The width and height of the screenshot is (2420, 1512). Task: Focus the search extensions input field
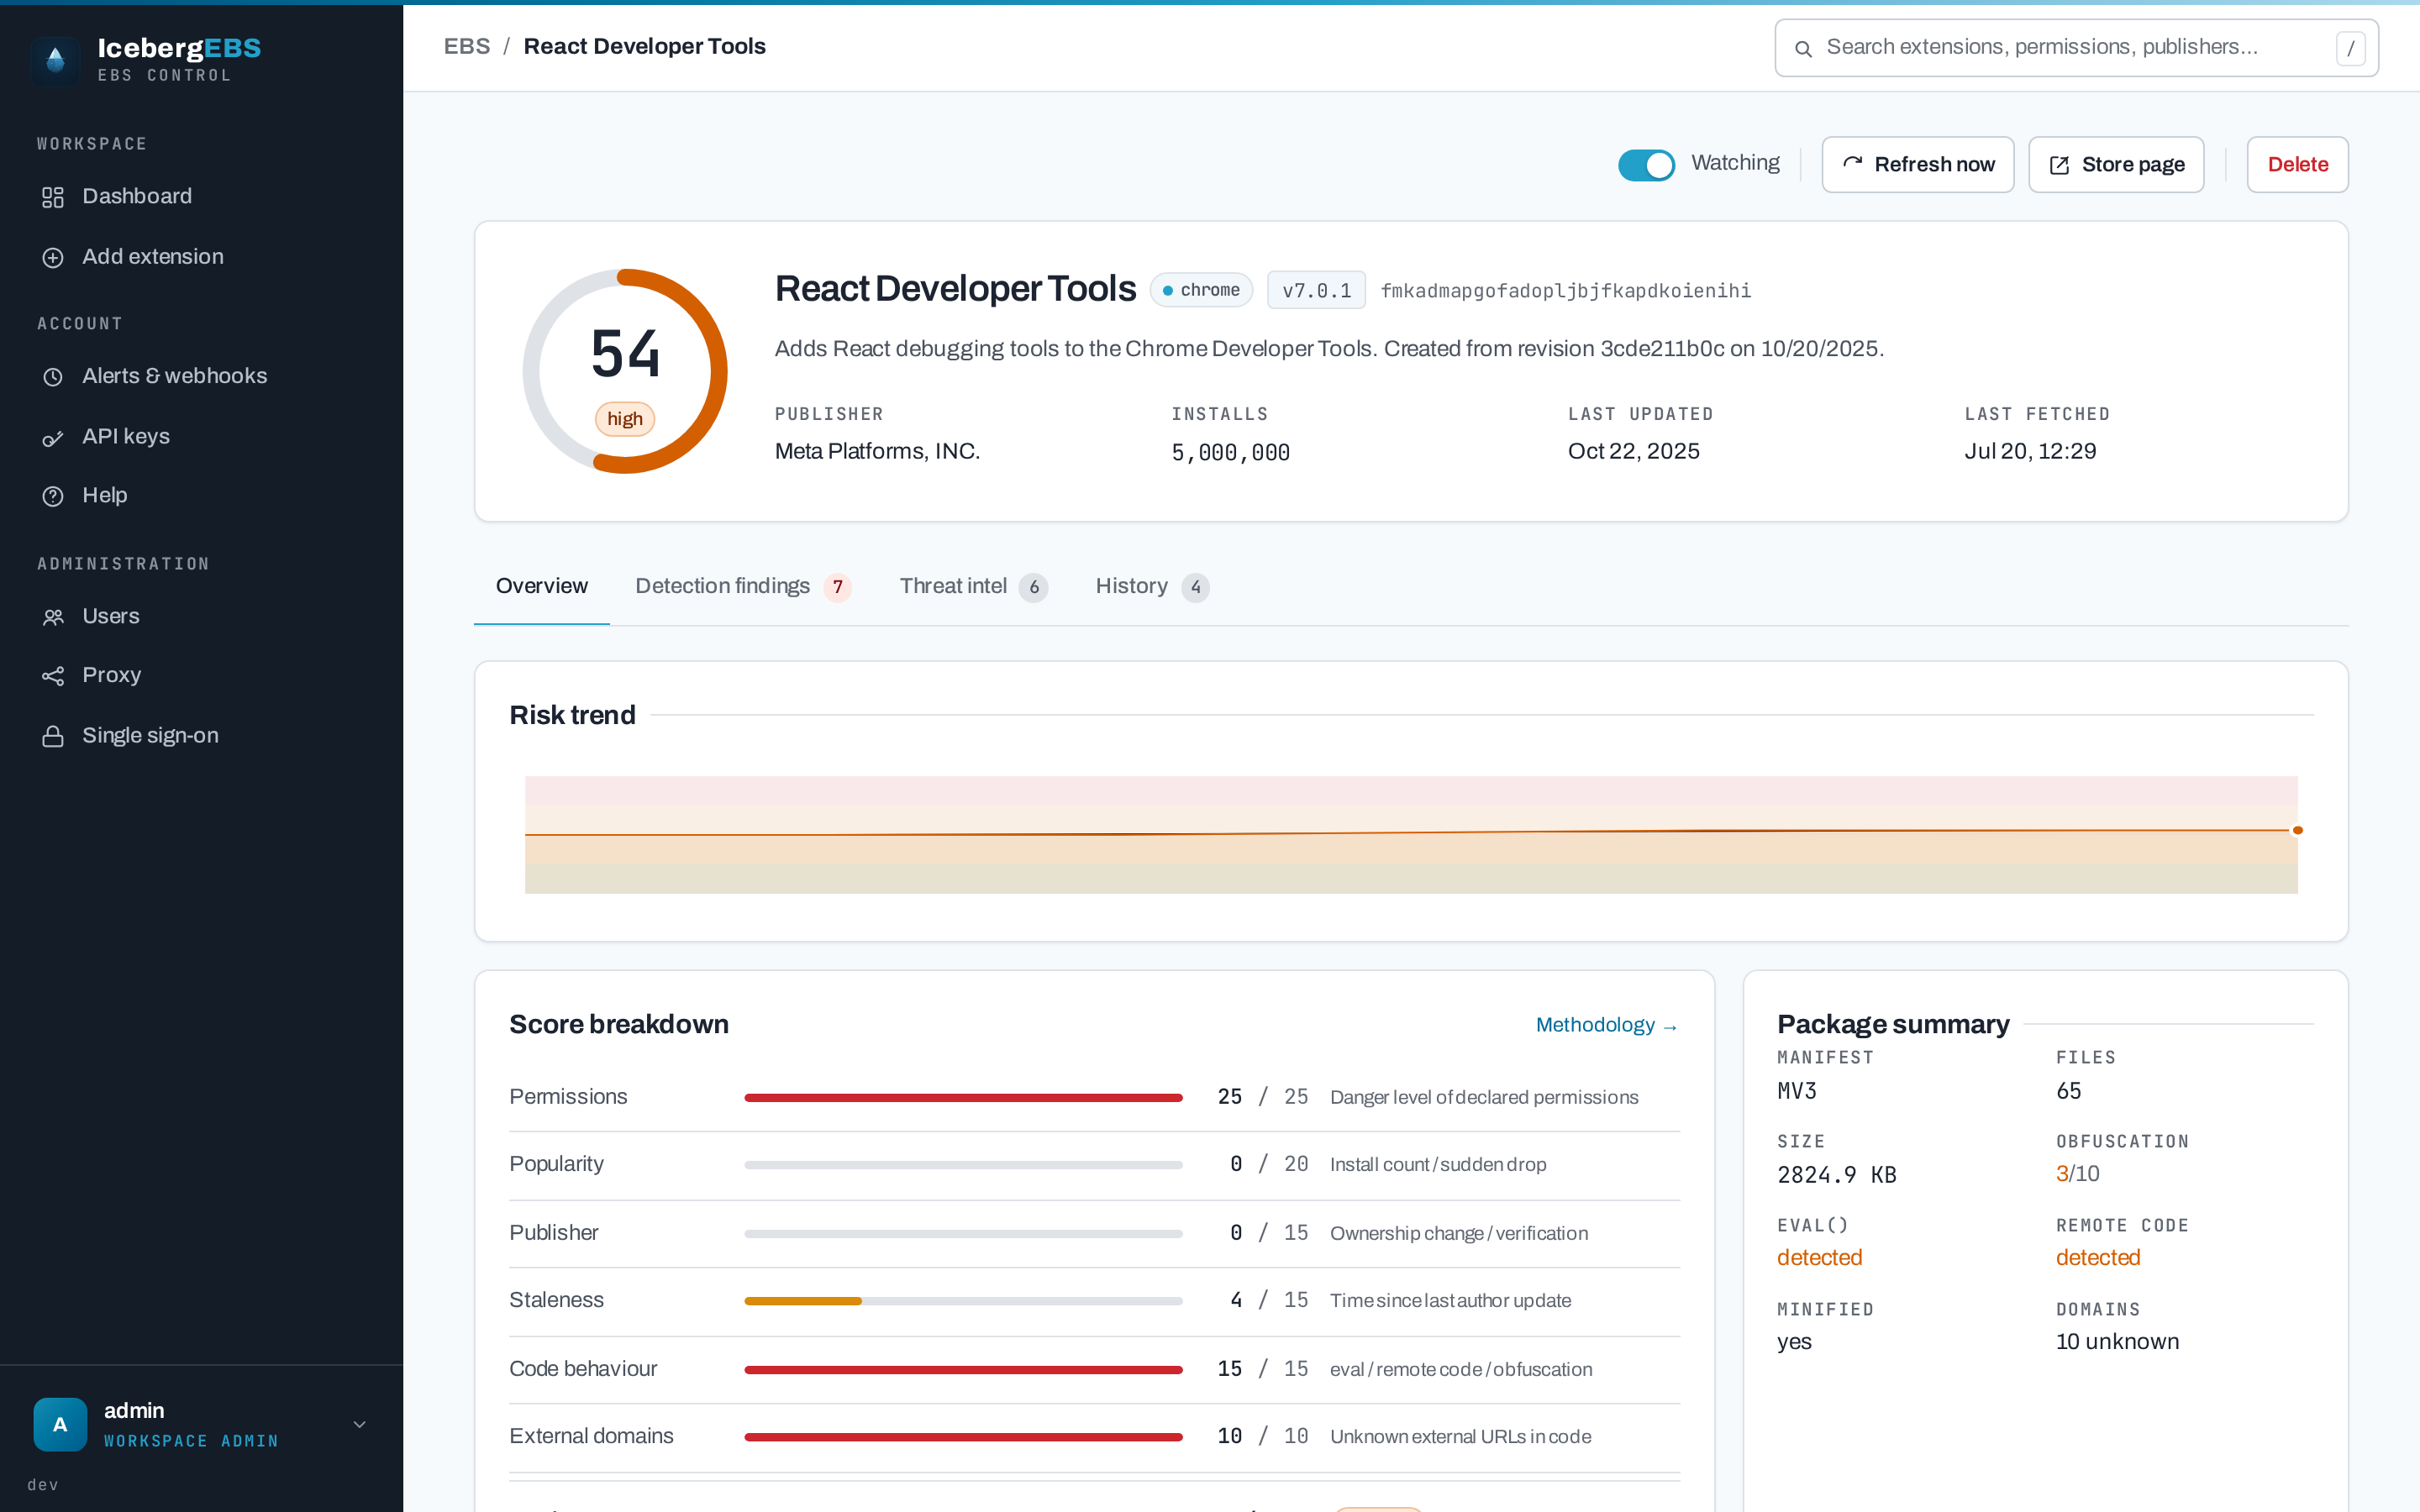(2076, 48)
